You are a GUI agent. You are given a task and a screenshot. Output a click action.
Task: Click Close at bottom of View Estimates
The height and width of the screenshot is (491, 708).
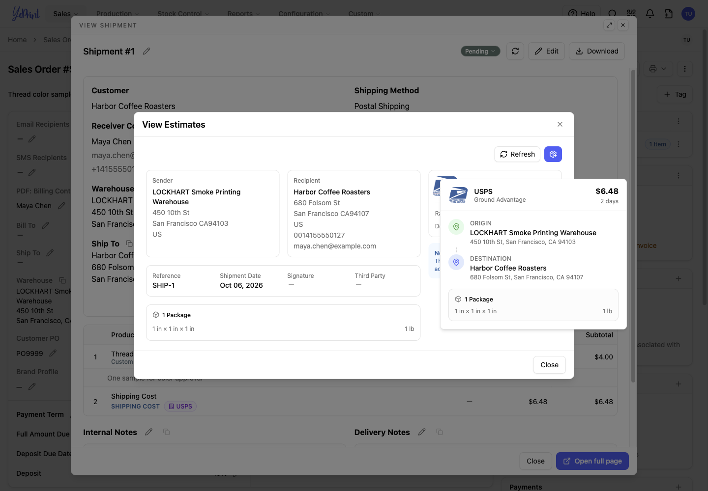[549, 365]
